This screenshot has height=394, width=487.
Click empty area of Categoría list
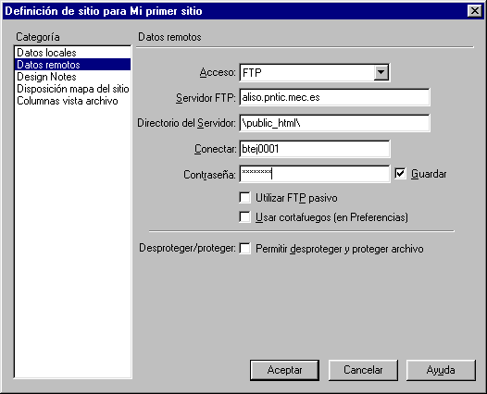coord(72,242)
